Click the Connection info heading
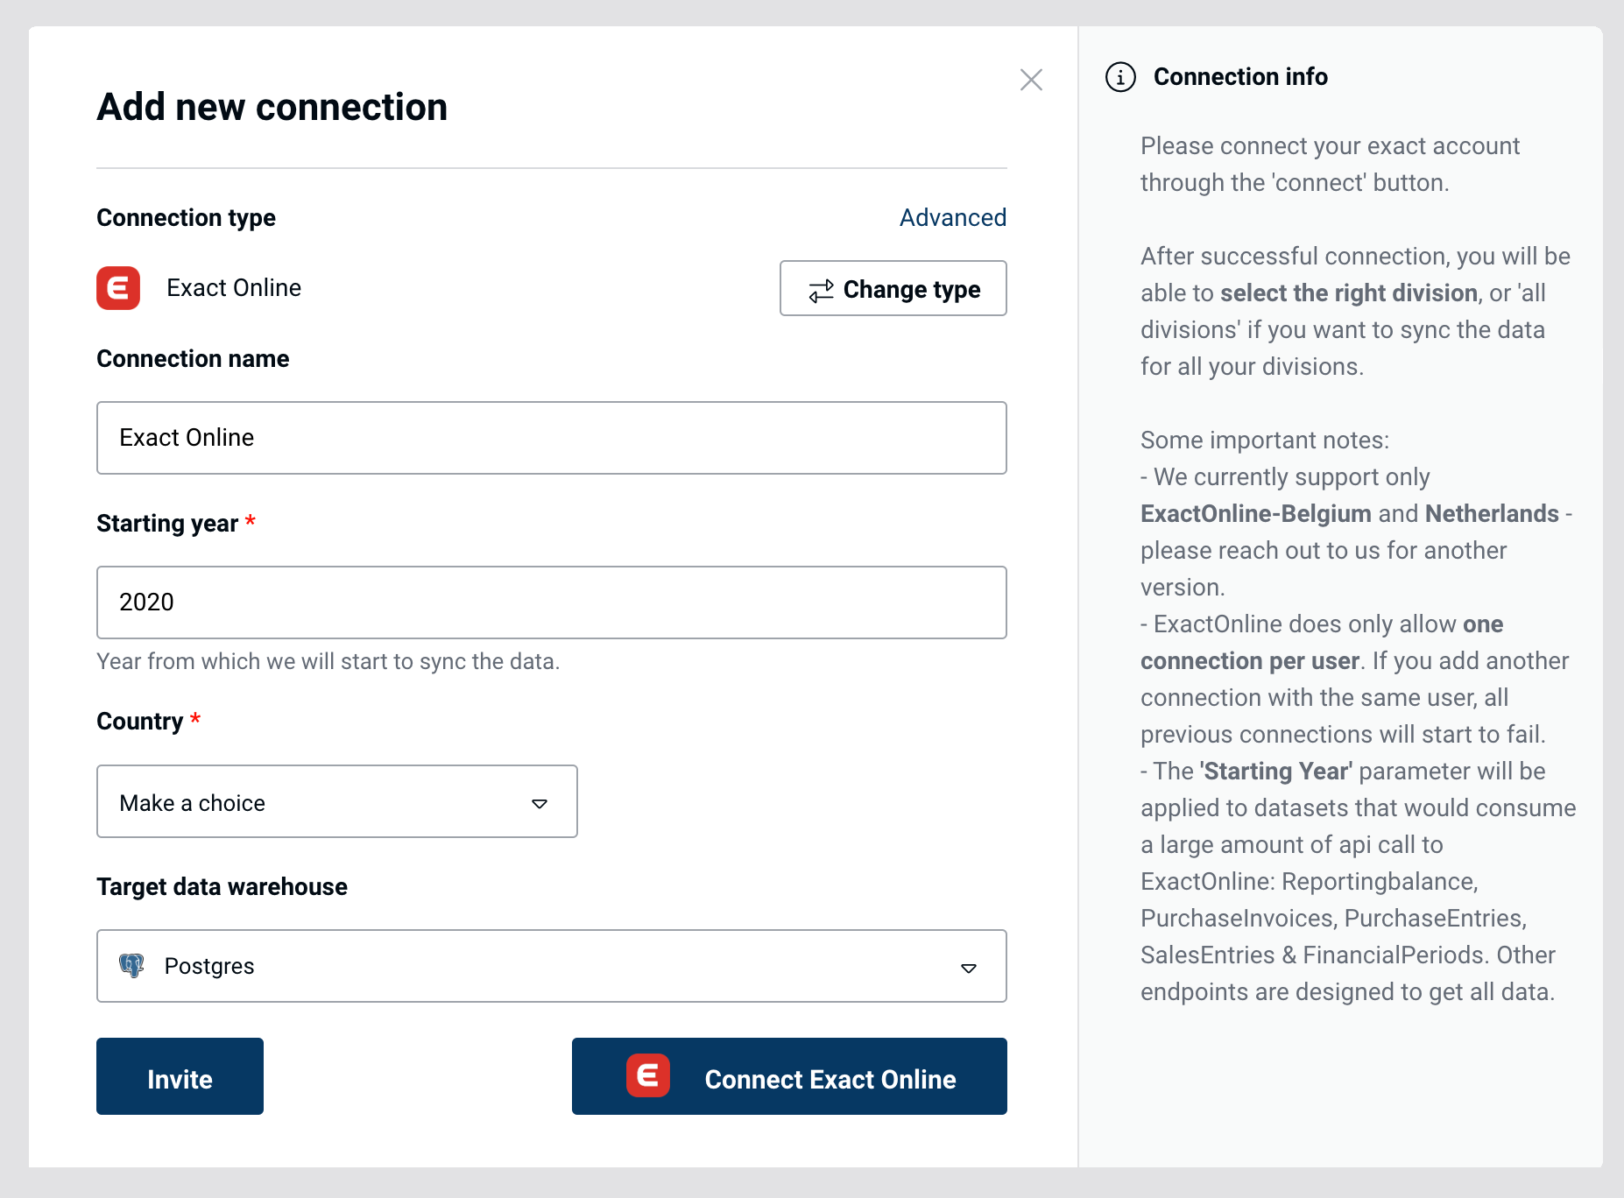The image size is (1624, 1198). pos(1240,76)
